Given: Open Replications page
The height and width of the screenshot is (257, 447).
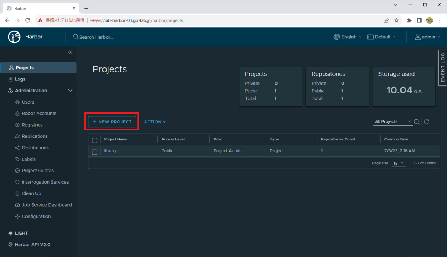Looking at the screenshot, I should (x=35, y=136).
